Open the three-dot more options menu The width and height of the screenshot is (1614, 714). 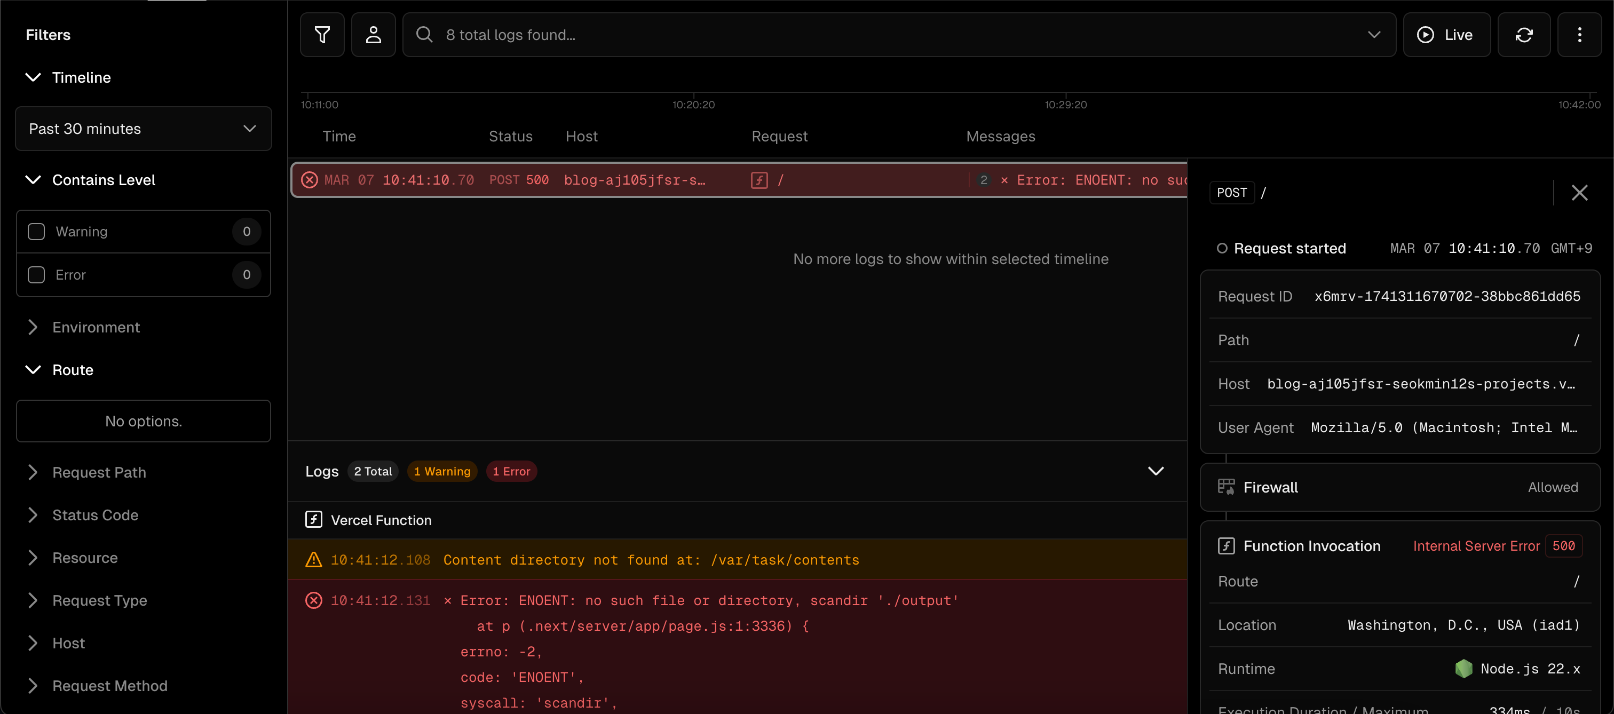click(x=1579, y=35)
